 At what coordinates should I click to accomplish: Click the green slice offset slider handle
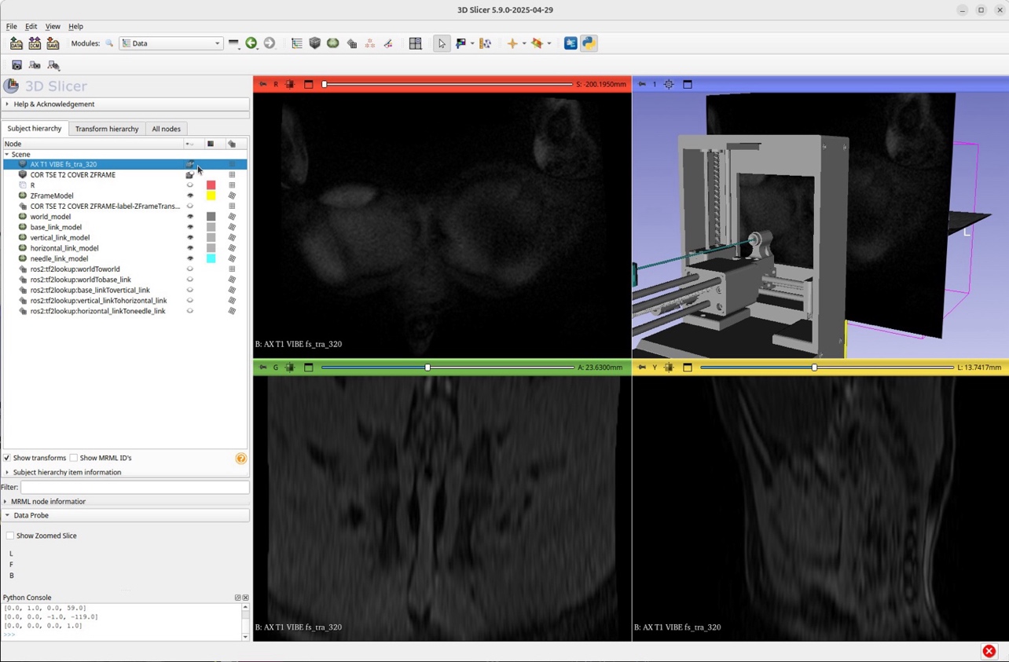(427, 368)
